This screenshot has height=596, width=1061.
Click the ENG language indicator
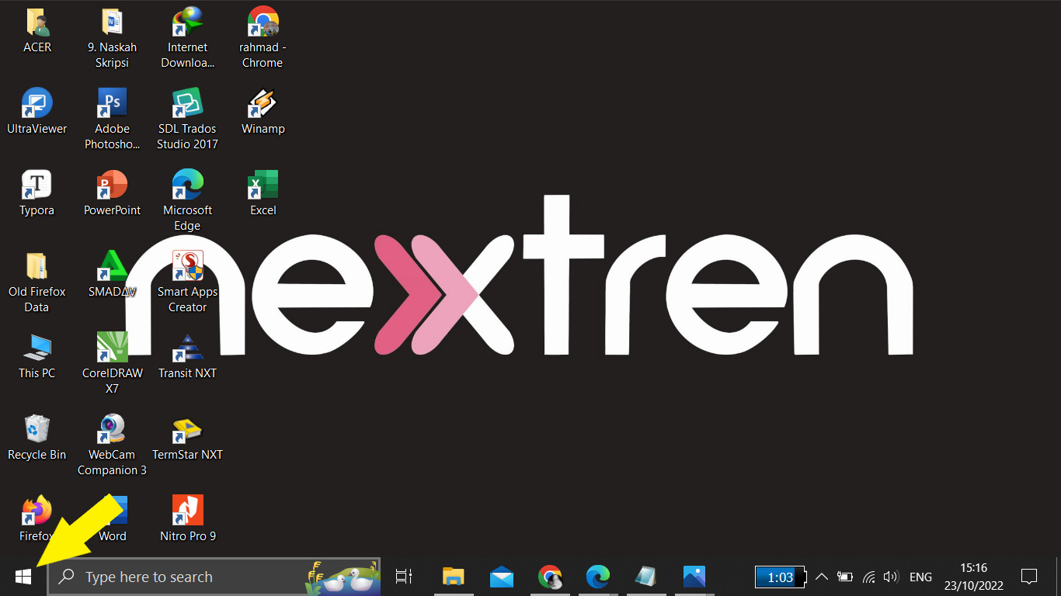920,577
